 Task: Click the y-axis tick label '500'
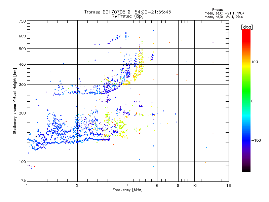tap(23, 49)
